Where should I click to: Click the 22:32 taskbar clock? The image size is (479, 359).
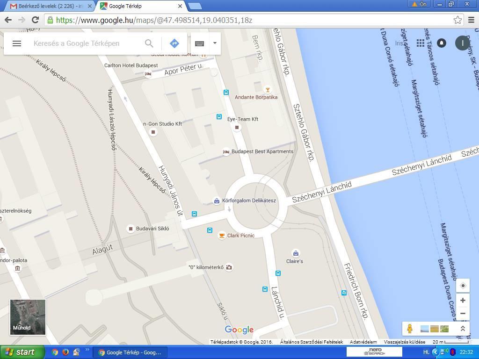[466, 352]
